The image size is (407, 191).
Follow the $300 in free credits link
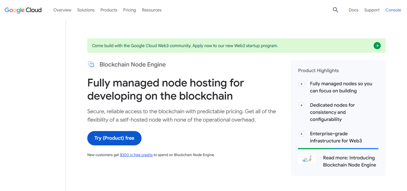(136, 155)
